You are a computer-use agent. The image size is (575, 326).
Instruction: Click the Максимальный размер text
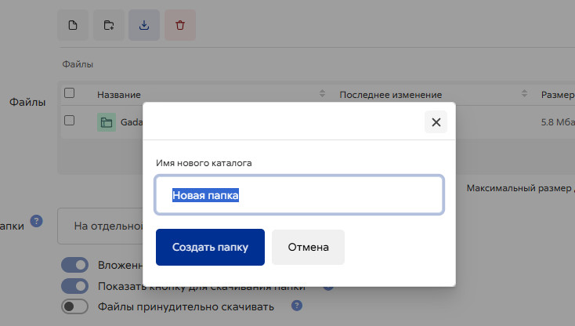click(x=519, y=188)
